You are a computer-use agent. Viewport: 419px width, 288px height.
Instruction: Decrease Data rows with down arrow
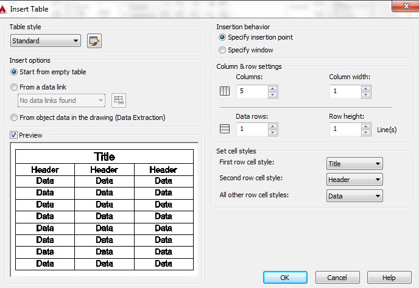[x=272, y=133]
